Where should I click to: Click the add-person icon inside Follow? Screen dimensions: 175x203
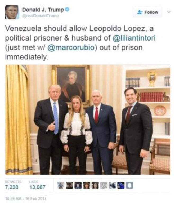(140, 12)
